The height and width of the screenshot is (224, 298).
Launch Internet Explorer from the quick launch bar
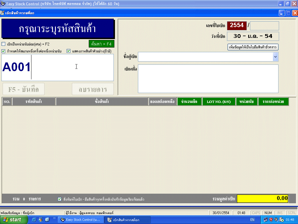(x=33, y=219)
